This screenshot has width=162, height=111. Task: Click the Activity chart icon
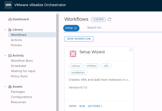tap(10, 56)
